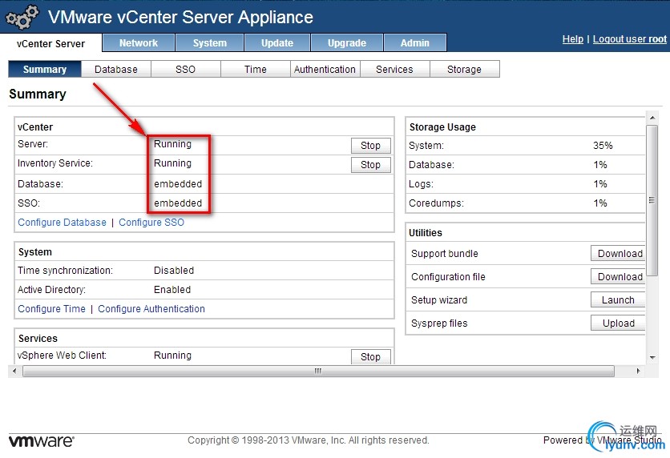This screenshot has height=458, width=670.
Task: Click the Storage Usage heading
Action: coord(442,127)
